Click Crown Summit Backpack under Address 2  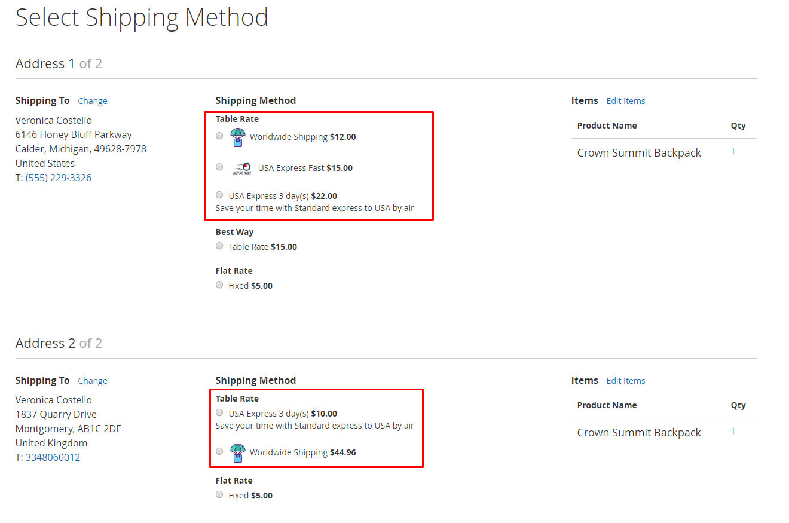click(639, 433)
